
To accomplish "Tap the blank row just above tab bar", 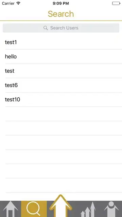I will (x=61, y=185).
